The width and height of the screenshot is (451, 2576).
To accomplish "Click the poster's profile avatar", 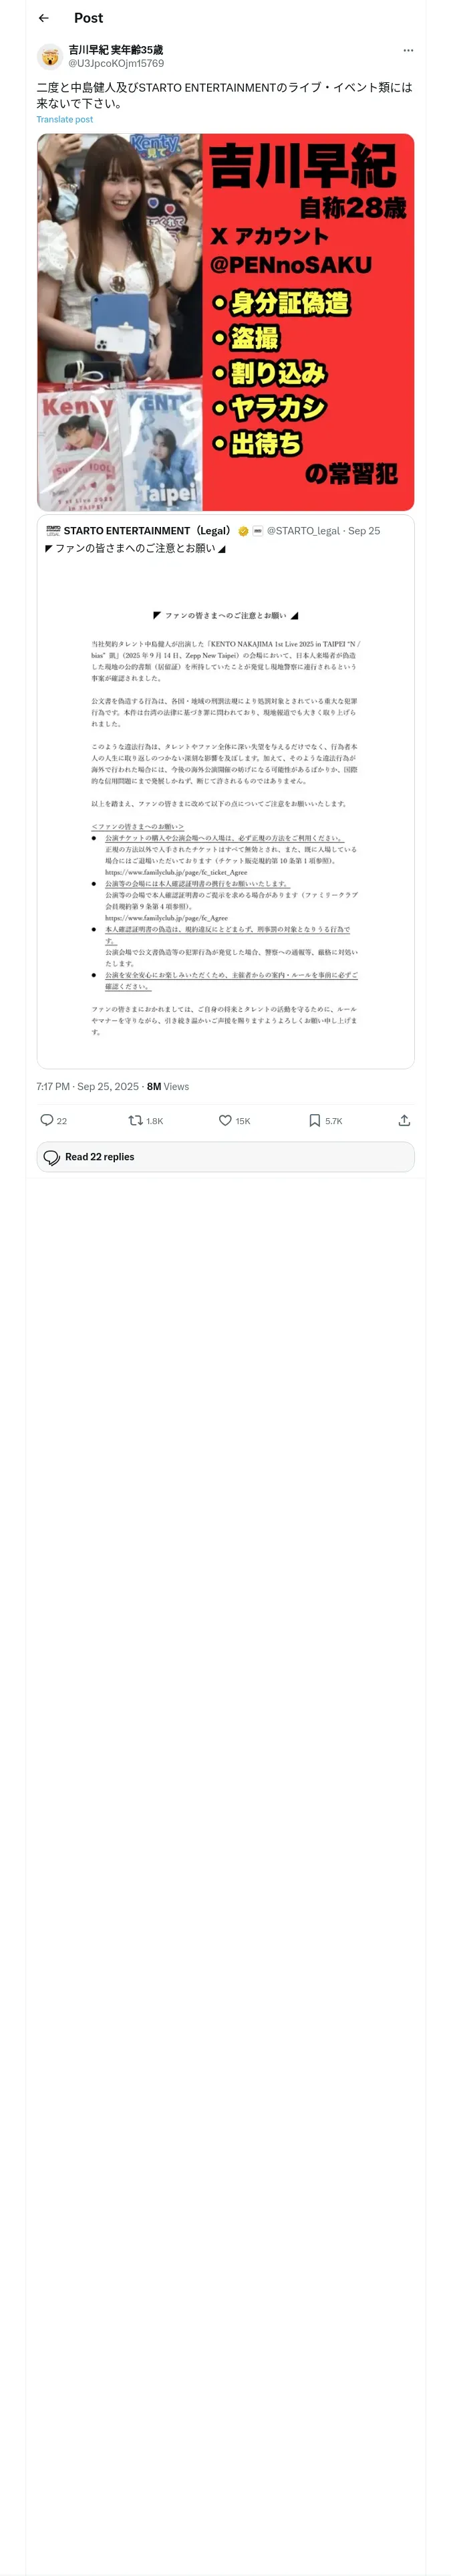I will 50,56.
